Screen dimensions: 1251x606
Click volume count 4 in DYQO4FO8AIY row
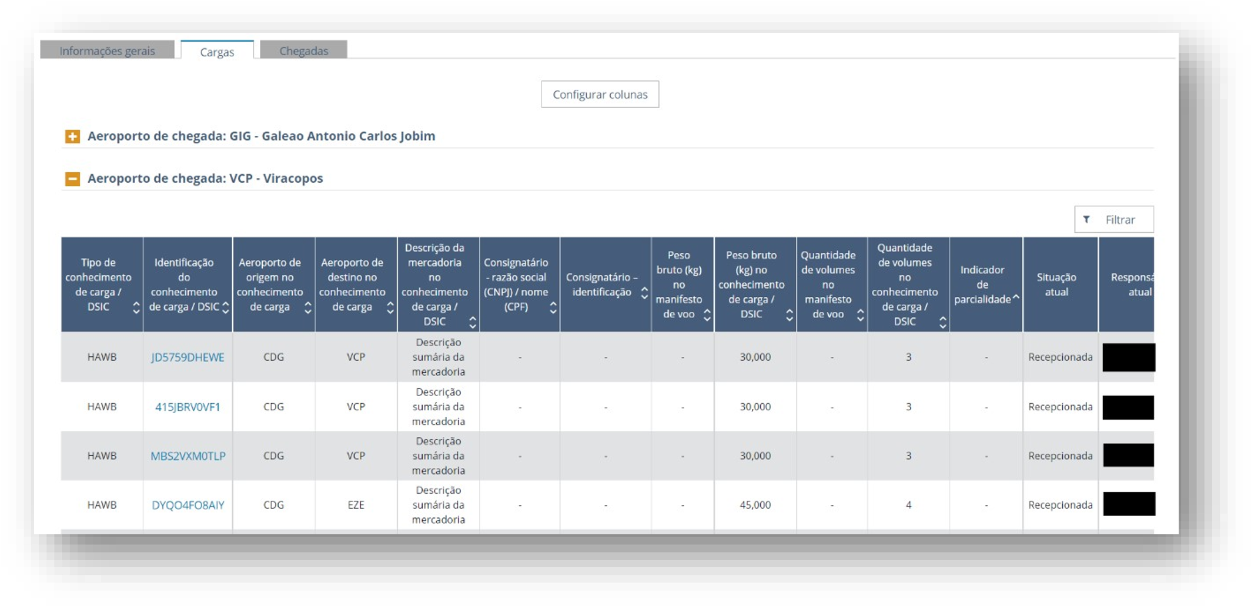click(908, 505)
